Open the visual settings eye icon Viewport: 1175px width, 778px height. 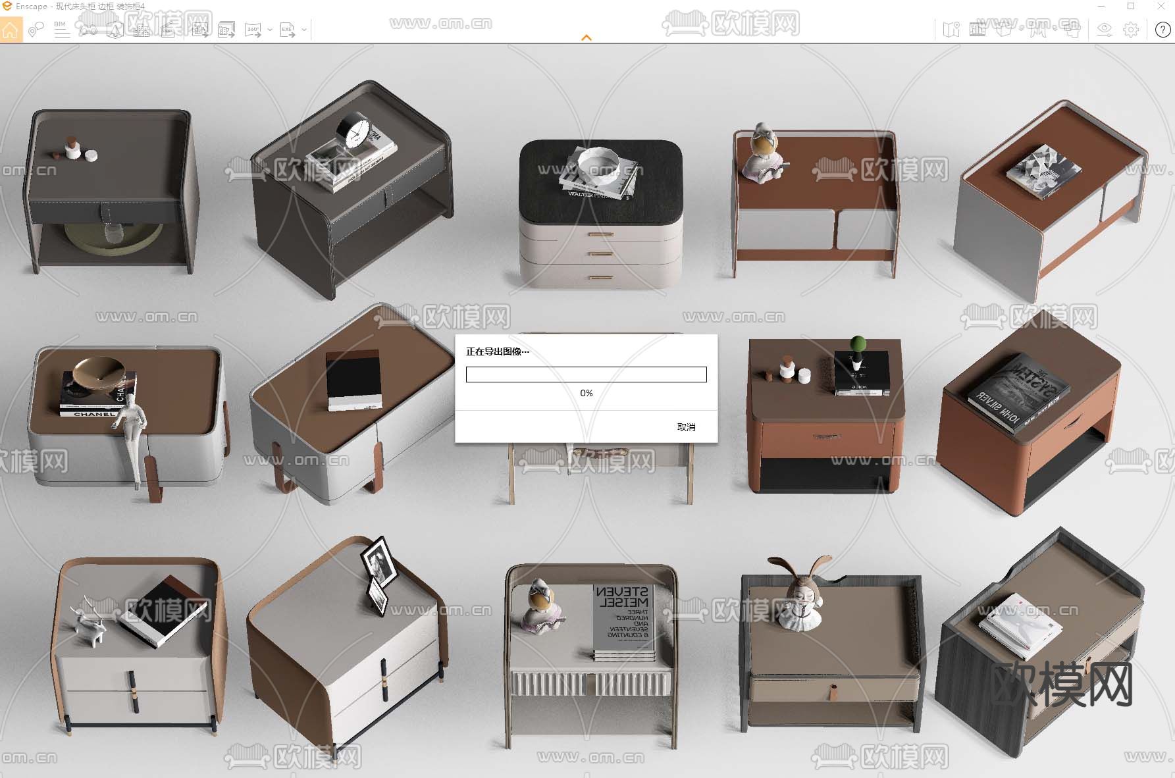click(x=1105, y=30)
